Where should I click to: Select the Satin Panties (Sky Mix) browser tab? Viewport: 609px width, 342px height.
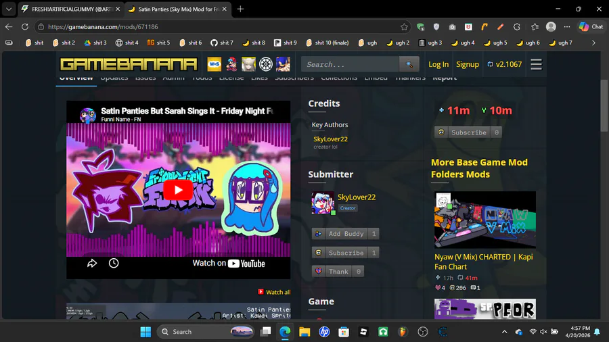click(178, 9)
